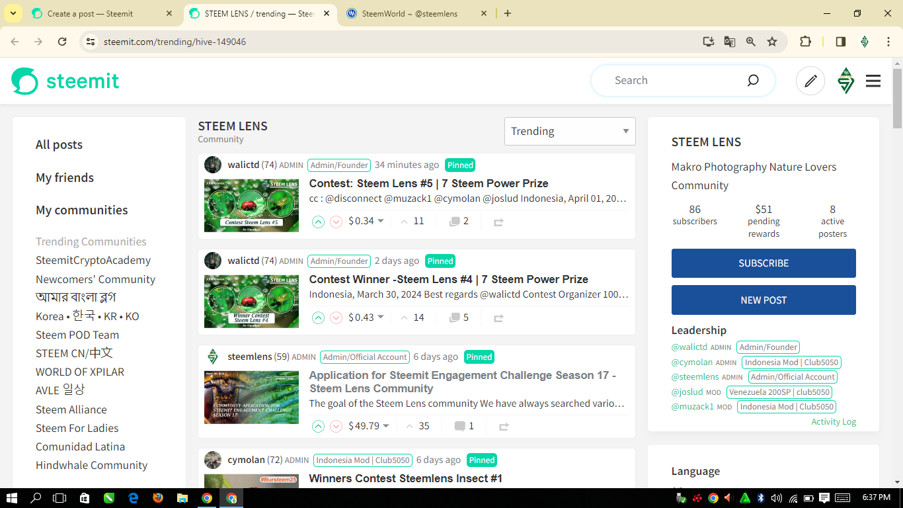The height and width of the screenshot is (508, 903).
Task: Click the steemlens author avatar
Action: point(213,357)
